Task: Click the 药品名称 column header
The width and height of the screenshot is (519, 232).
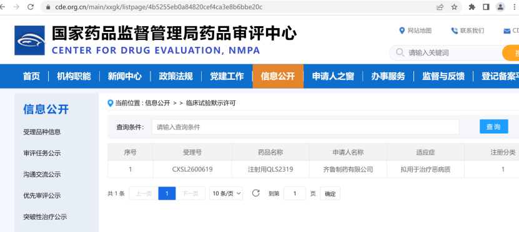Action: [x=270, y=152]
